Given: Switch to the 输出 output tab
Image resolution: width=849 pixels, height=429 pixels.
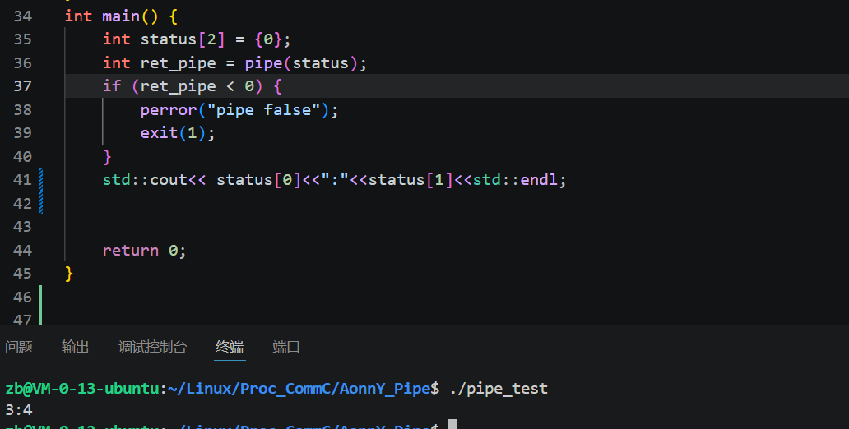Looking at the screenshot, I should 75,347.
